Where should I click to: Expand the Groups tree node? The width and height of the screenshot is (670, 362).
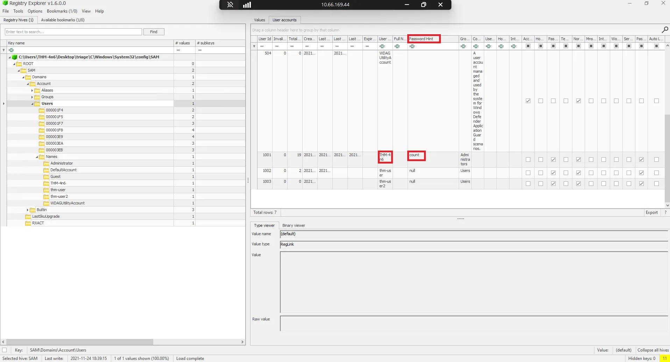click(x=32, y=97)
